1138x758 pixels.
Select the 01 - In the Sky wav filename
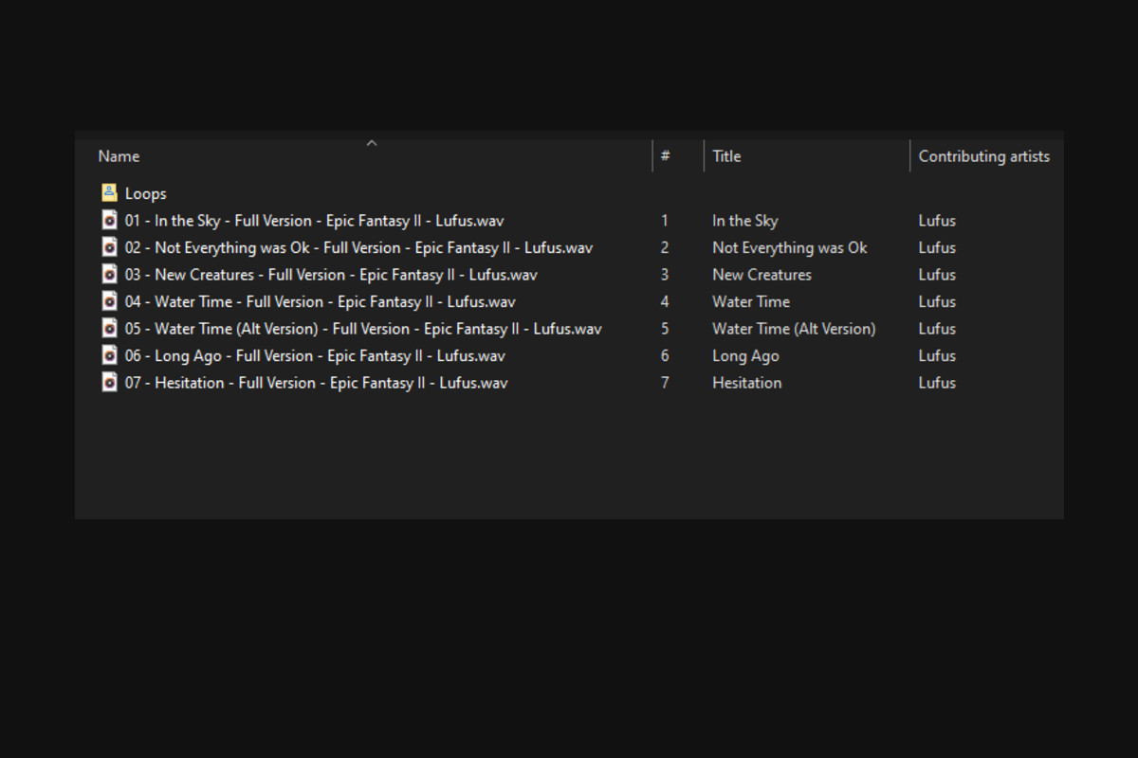tap(314, 221)
